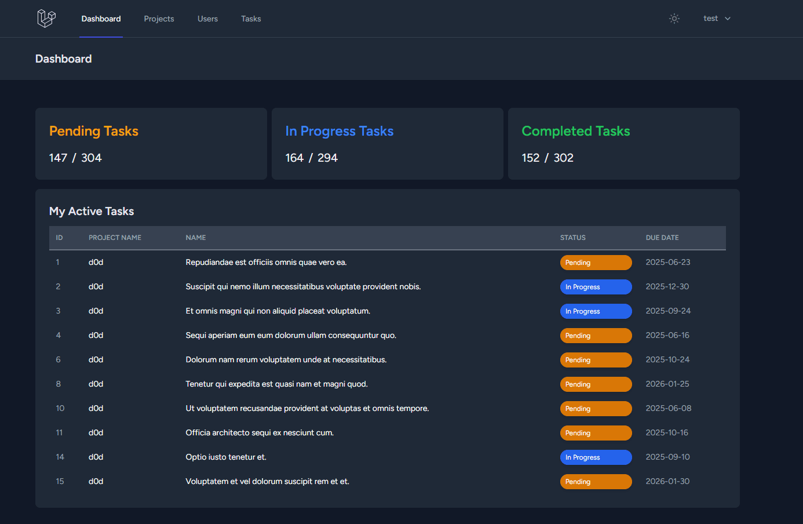The height and width of the screenshot is (524, 803).
Task: Open the Completed Tasks summary card
Action: click(623, 143)
